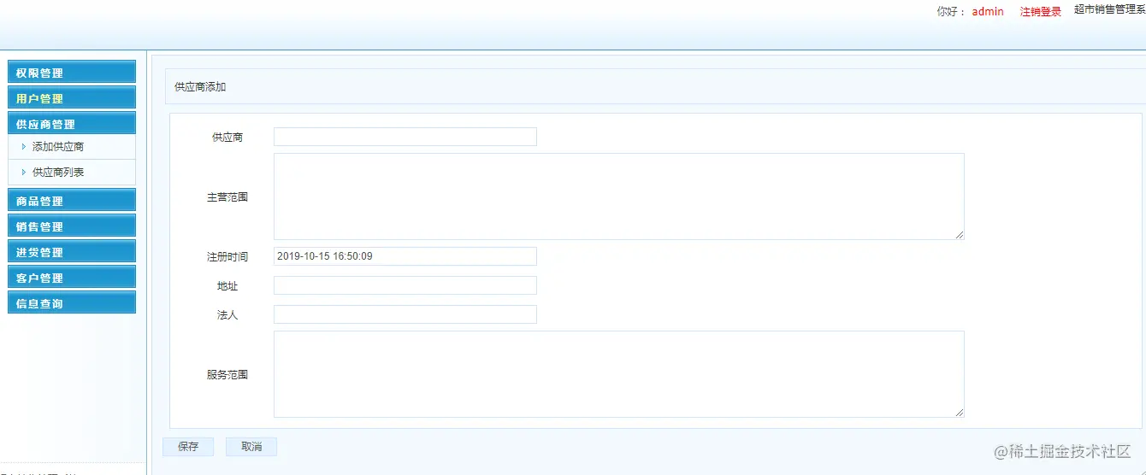Click the arrow icon beside 添加供应商

tap(24, 147)
